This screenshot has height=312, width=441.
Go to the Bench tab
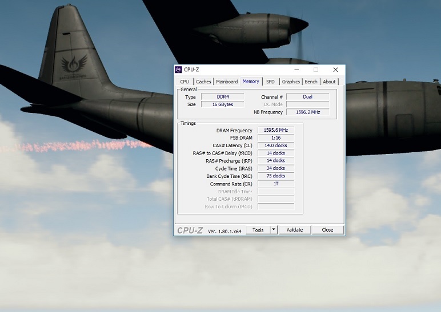pos(311,82)
